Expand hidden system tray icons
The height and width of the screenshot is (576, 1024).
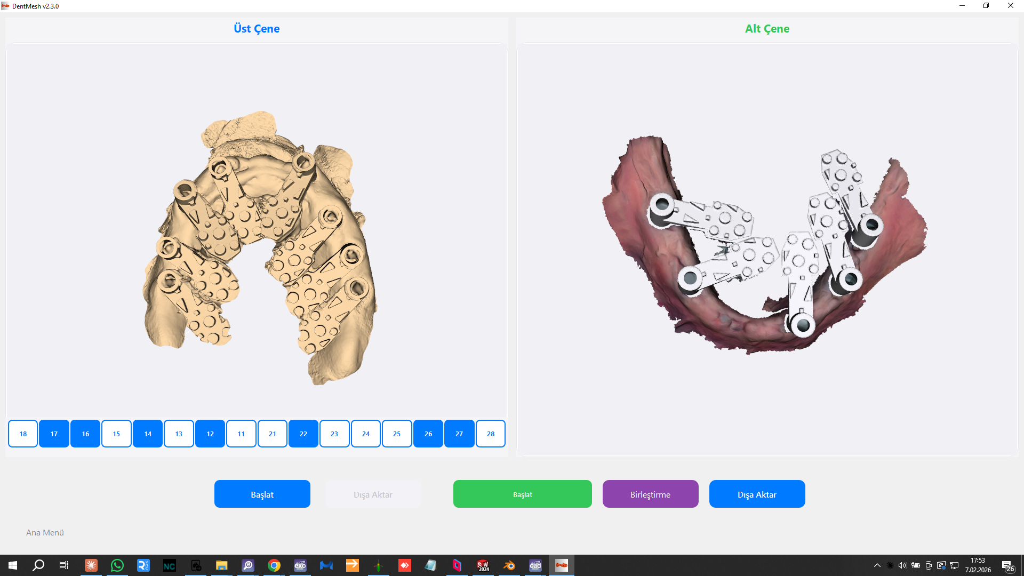coord(877,565)
